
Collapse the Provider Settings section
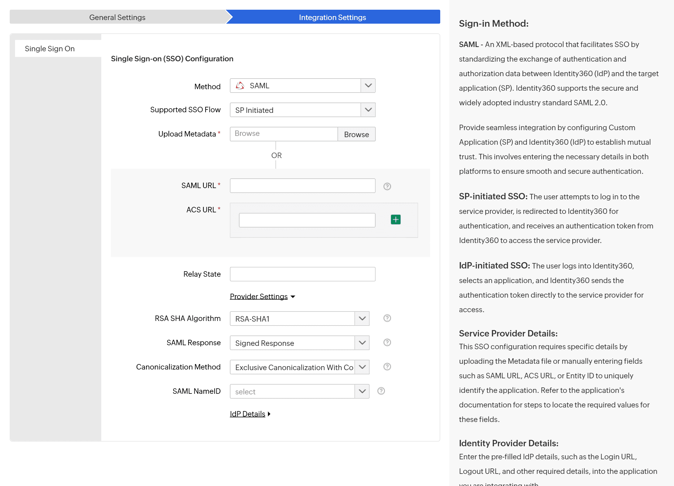click(262, 296)
